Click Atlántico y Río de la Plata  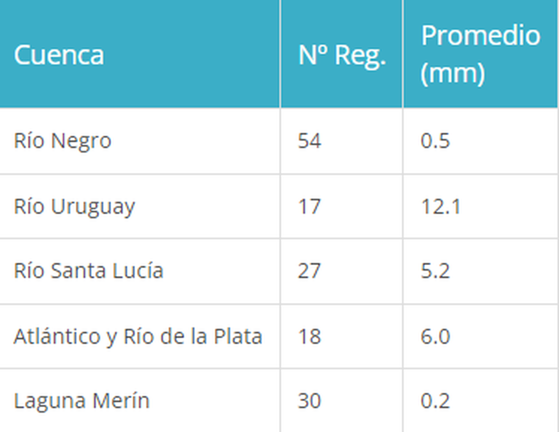[x=138, y=336]
